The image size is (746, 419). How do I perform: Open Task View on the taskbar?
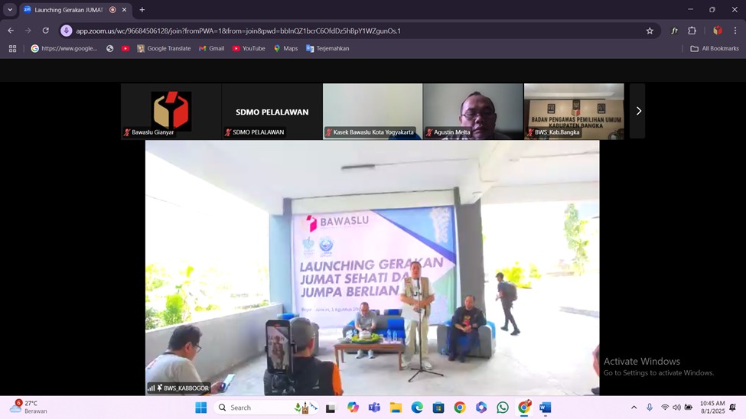tap(331, 408)
